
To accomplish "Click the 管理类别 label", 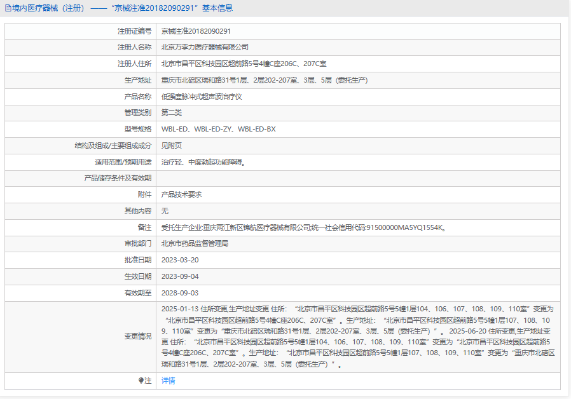I will pyautogui.click(x=137, y=112).
